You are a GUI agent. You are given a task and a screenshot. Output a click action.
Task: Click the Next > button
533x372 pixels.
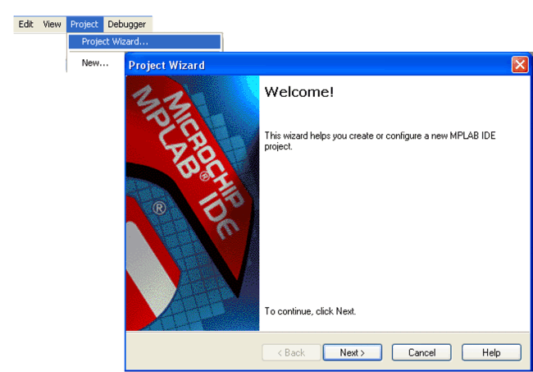point(352,352)
